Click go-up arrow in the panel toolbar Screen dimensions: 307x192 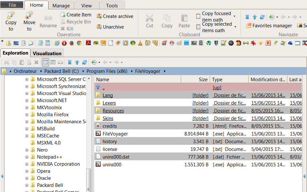click(x=77, y=62)
